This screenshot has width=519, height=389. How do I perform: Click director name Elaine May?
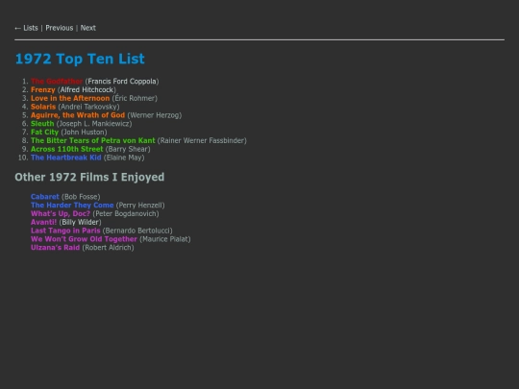pos(124,158)
